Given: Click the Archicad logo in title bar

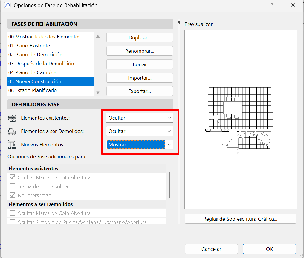Looking at the screenshot, I should pos(8,5).
